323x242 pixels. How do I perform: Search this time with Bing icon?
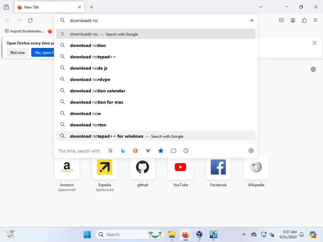tap(123, 151)
